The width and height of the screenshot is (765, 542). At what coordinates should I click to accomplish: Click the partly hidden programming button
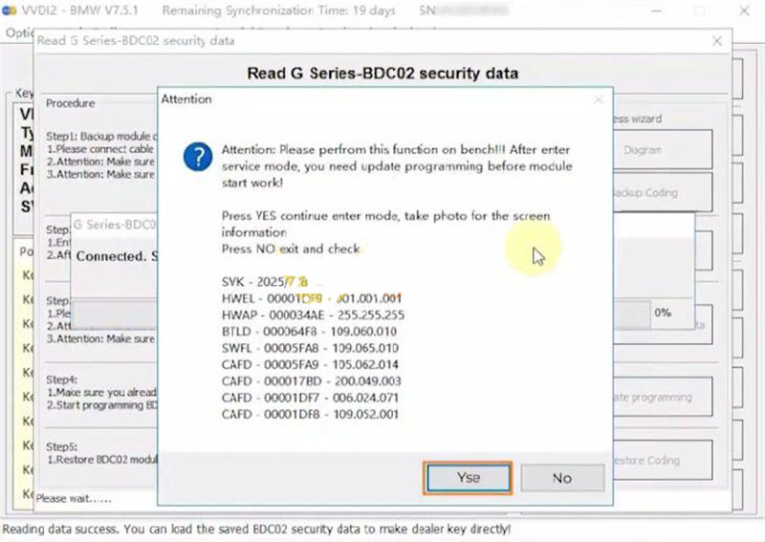(x=663, y=397)
